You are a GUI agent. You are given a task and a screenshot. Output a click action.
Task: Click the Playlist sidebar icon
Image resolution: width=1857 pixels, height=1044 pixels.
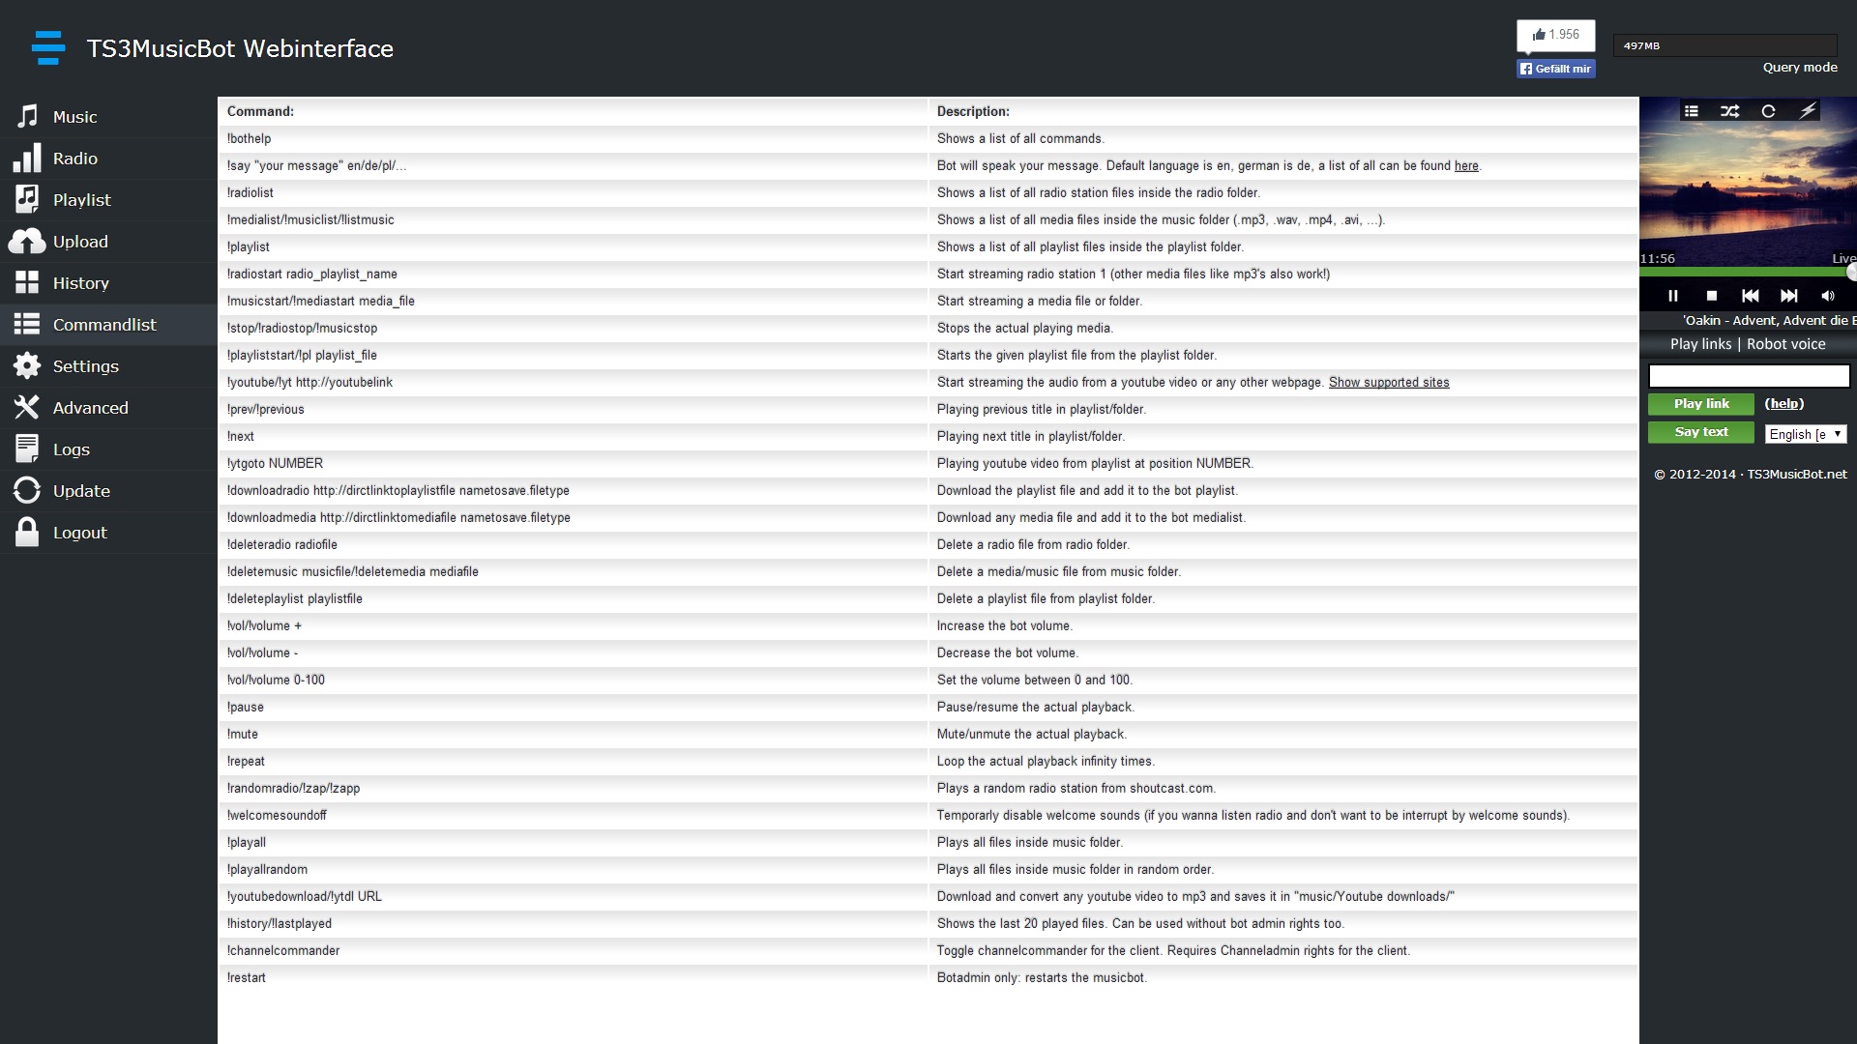coord(27,199)
